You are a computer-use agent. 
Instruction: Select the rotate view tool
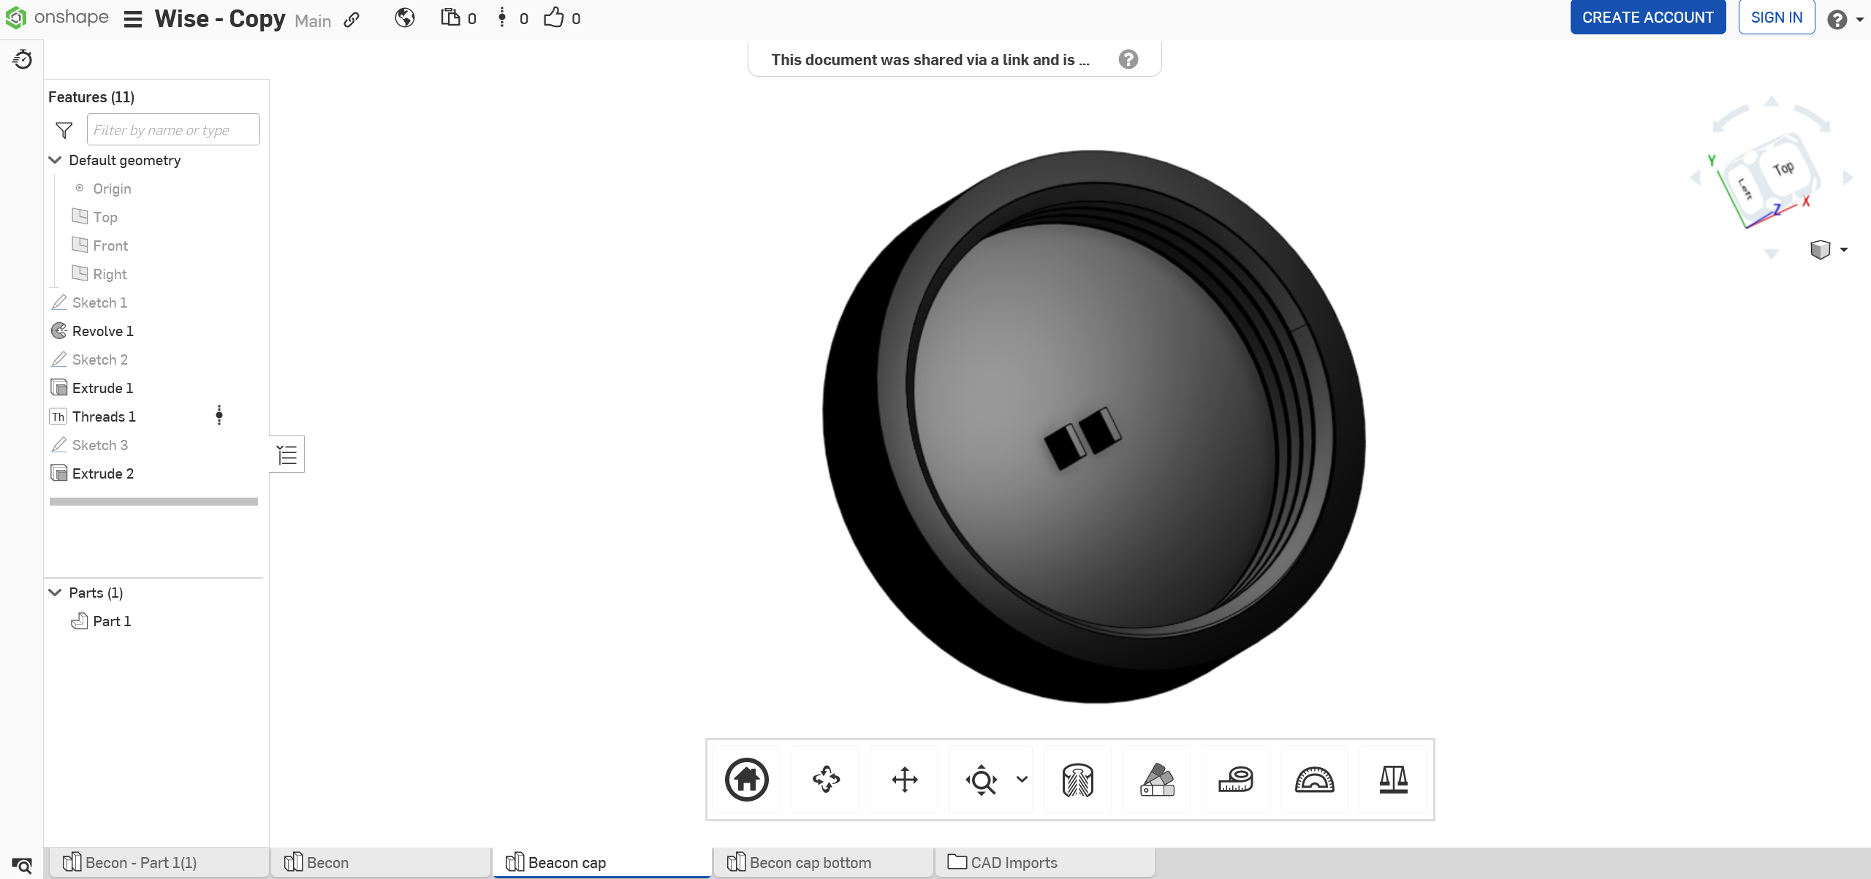coord(826,780)
